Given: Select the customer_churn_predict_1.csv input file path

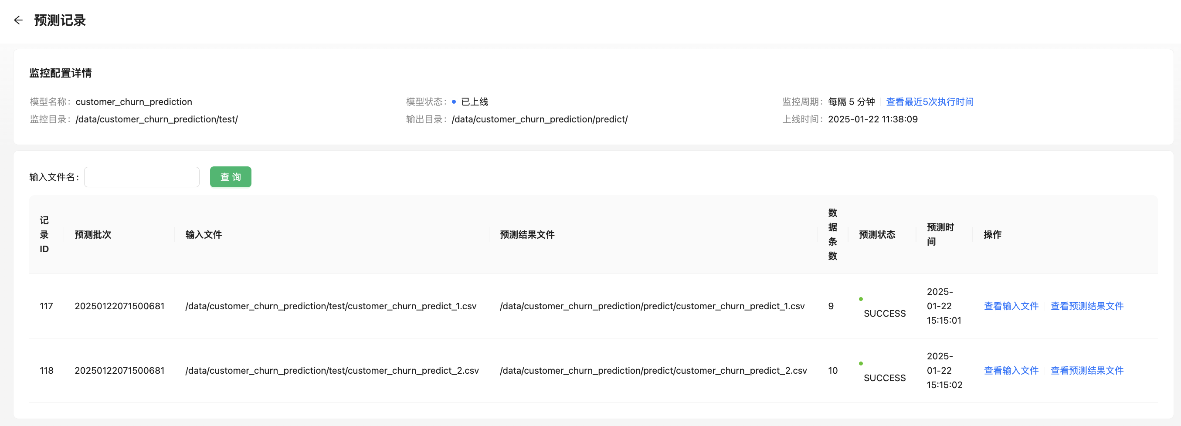Looking at the screenshot, I should [x=331, y=306].
